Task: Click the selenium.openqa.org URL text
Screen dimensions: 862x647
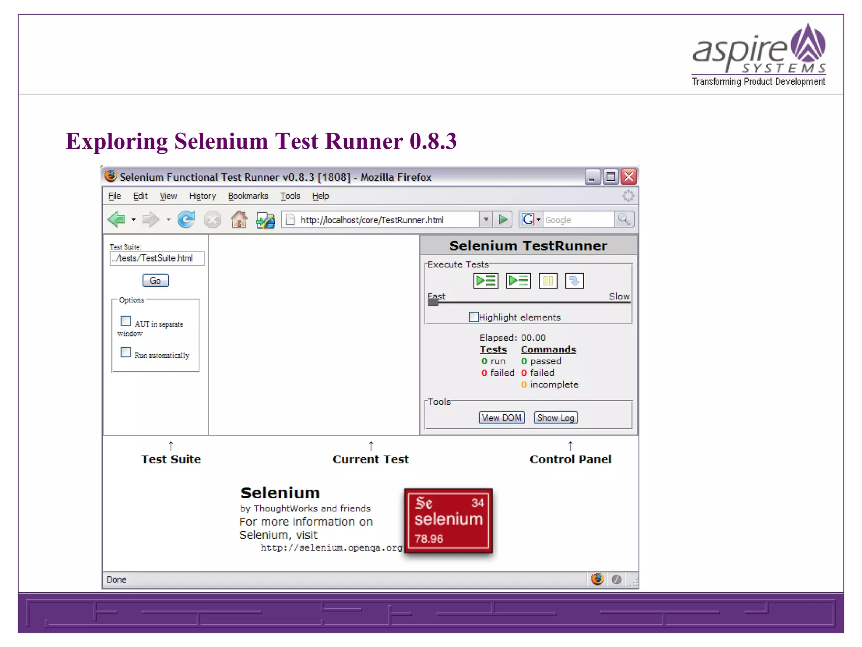Action: coord(332,548)
